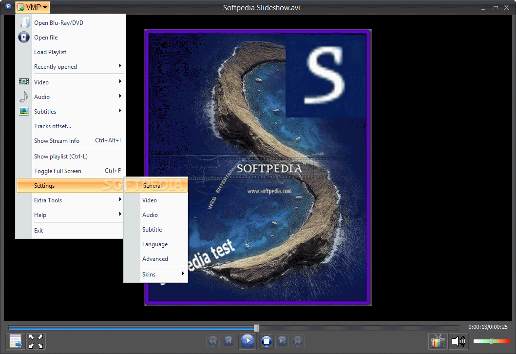Click the Stop button
Screen dimensions: 516x354
(x=266, y=341)
